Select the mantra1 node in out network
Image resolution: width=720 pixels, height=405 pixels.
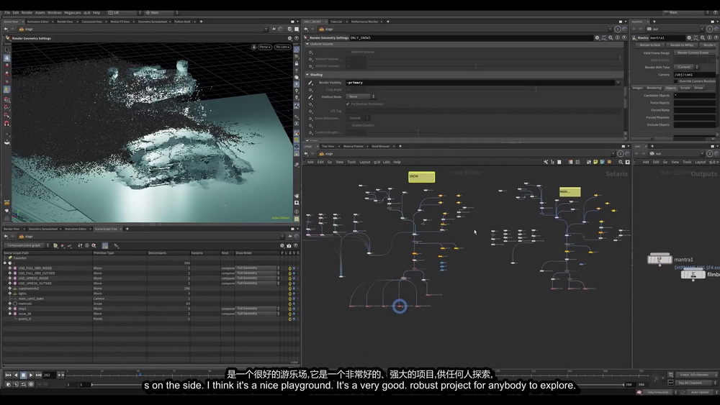click(x=660, y=260)
